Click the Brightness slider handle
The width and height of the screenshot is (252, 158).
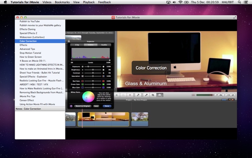[93, 70]
